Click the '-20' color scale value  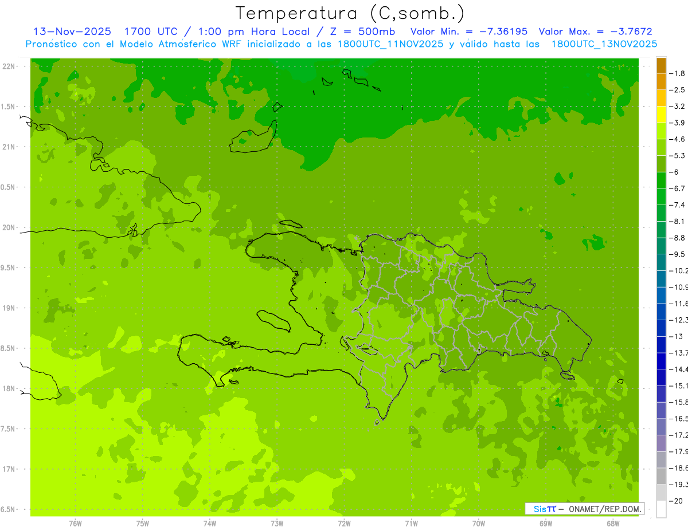click(676, 501)
